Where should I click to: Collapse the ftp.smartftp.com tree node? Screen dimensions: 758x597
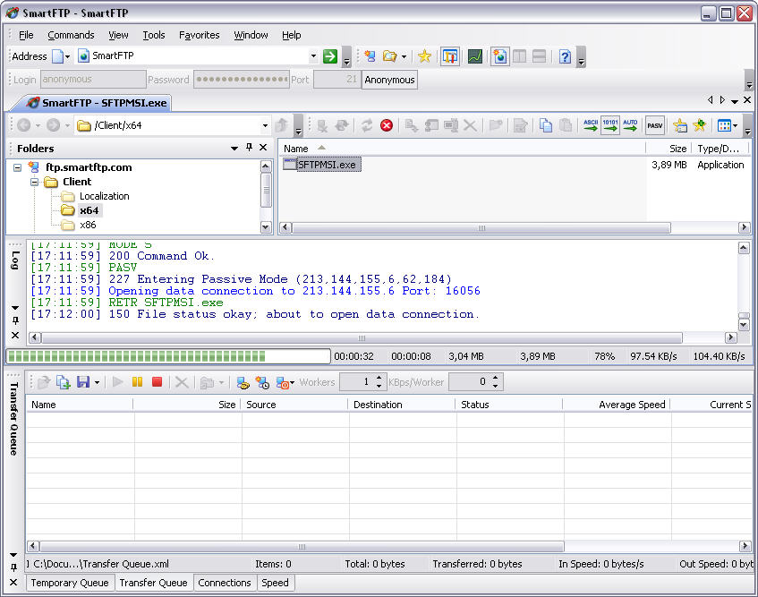click(17, 167)
